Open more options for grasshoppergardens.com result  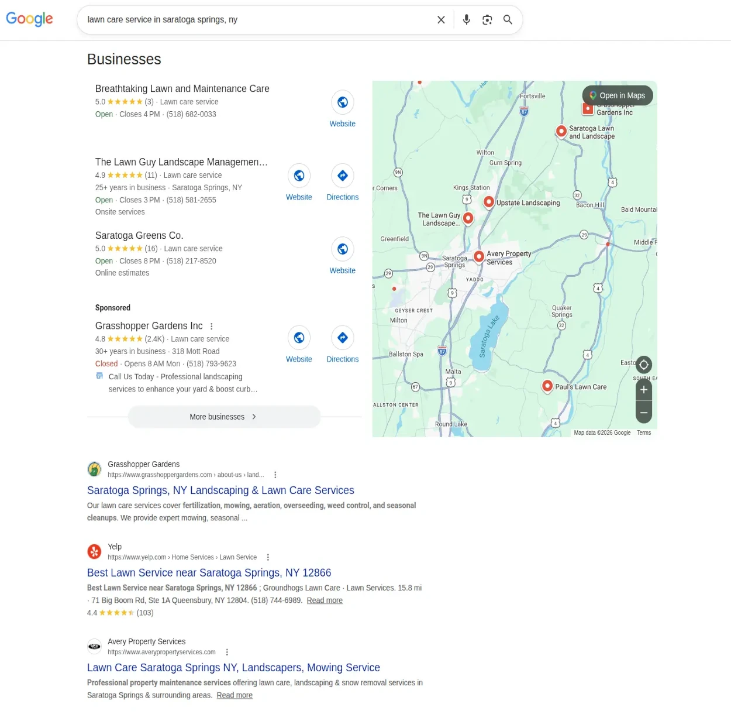pyautogui.click(x=275, y=475)
